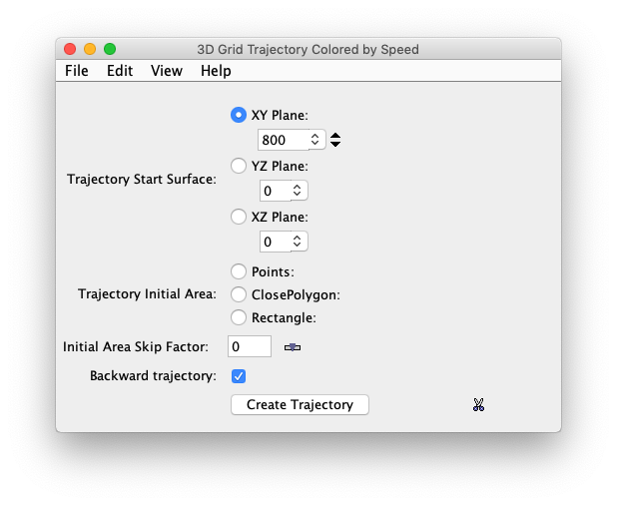This screenshot has height=506, width=617.
Task: Click the scissors icon beside Create Trajectory
Action: tap(479, 404)
